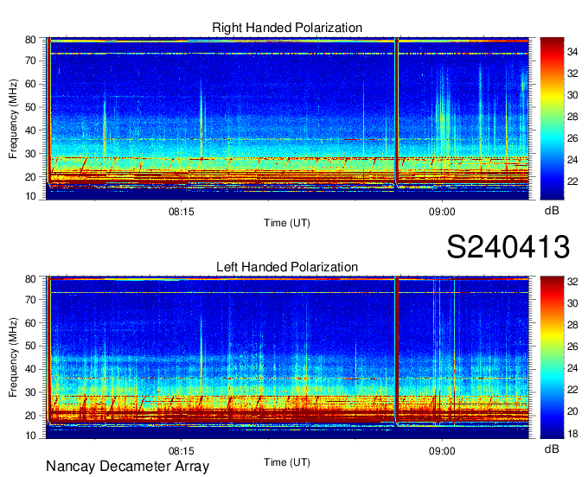
Task: Click the lower plot's color scale bar
Action: (552, 358)
